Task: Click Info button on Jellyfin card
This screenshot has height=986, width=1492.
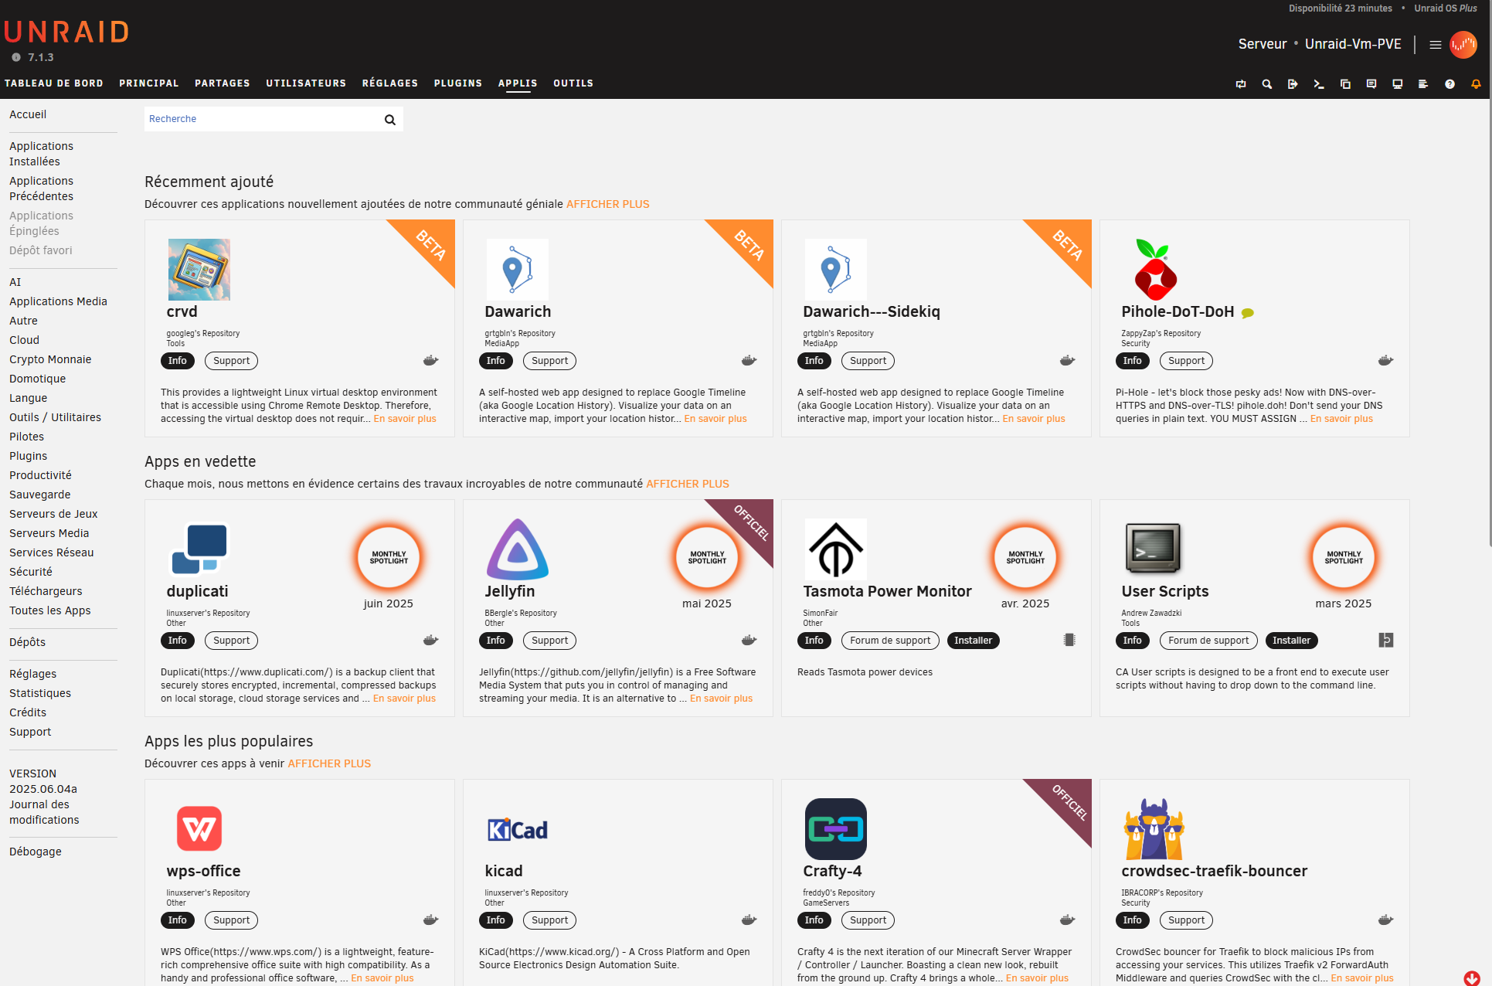Action: click(x=495, y=641)
